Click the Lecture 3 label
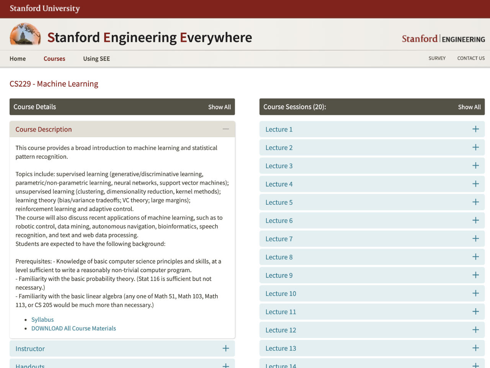Viewport: 490px width, 368px height. point(279,166)
